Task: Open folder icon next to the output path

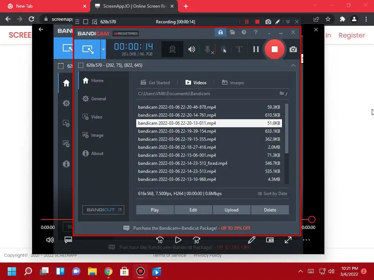Action: click(x=282, y=93)
